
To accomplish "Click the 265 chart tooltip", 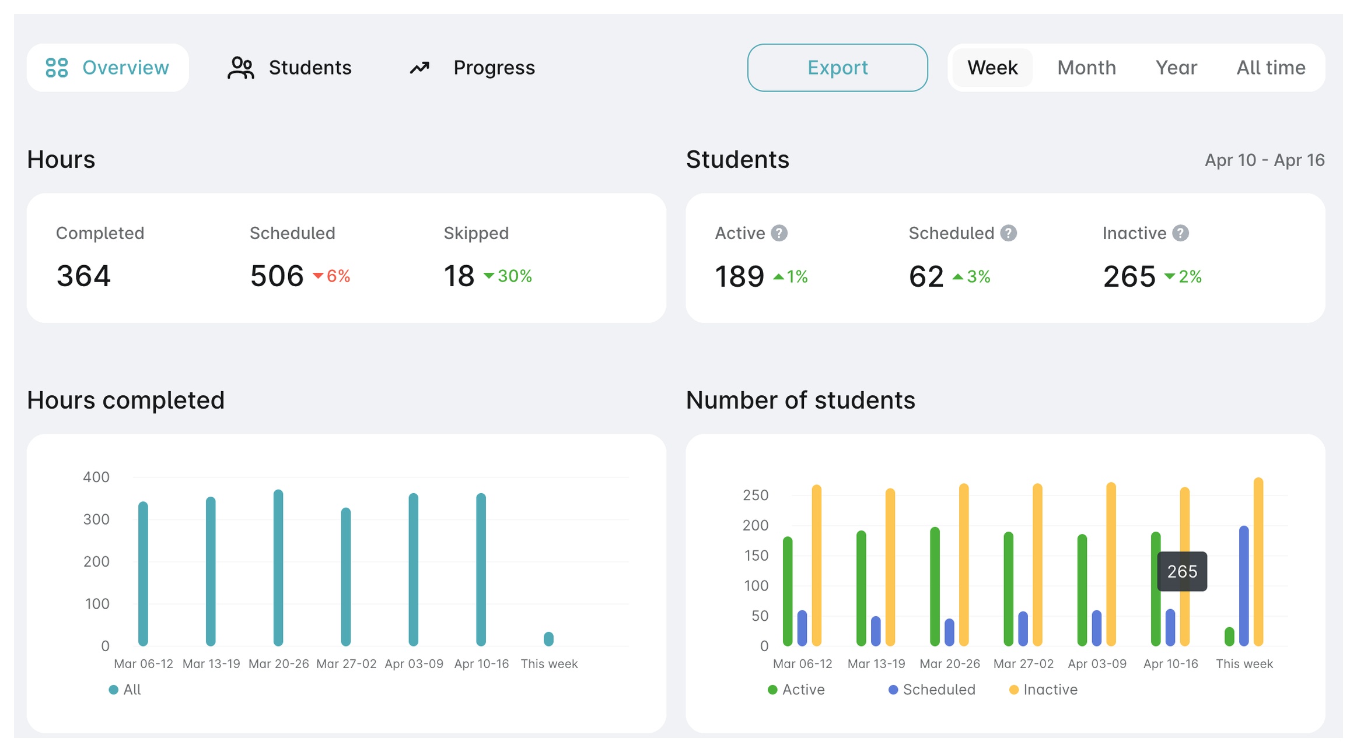I will 1182,571.
